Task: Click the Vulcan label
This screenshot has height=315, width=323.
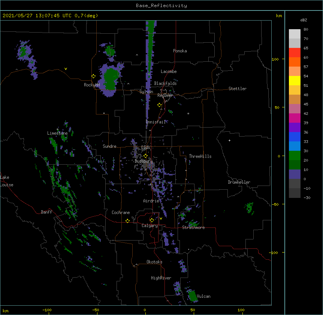Action: coord(203,296)
